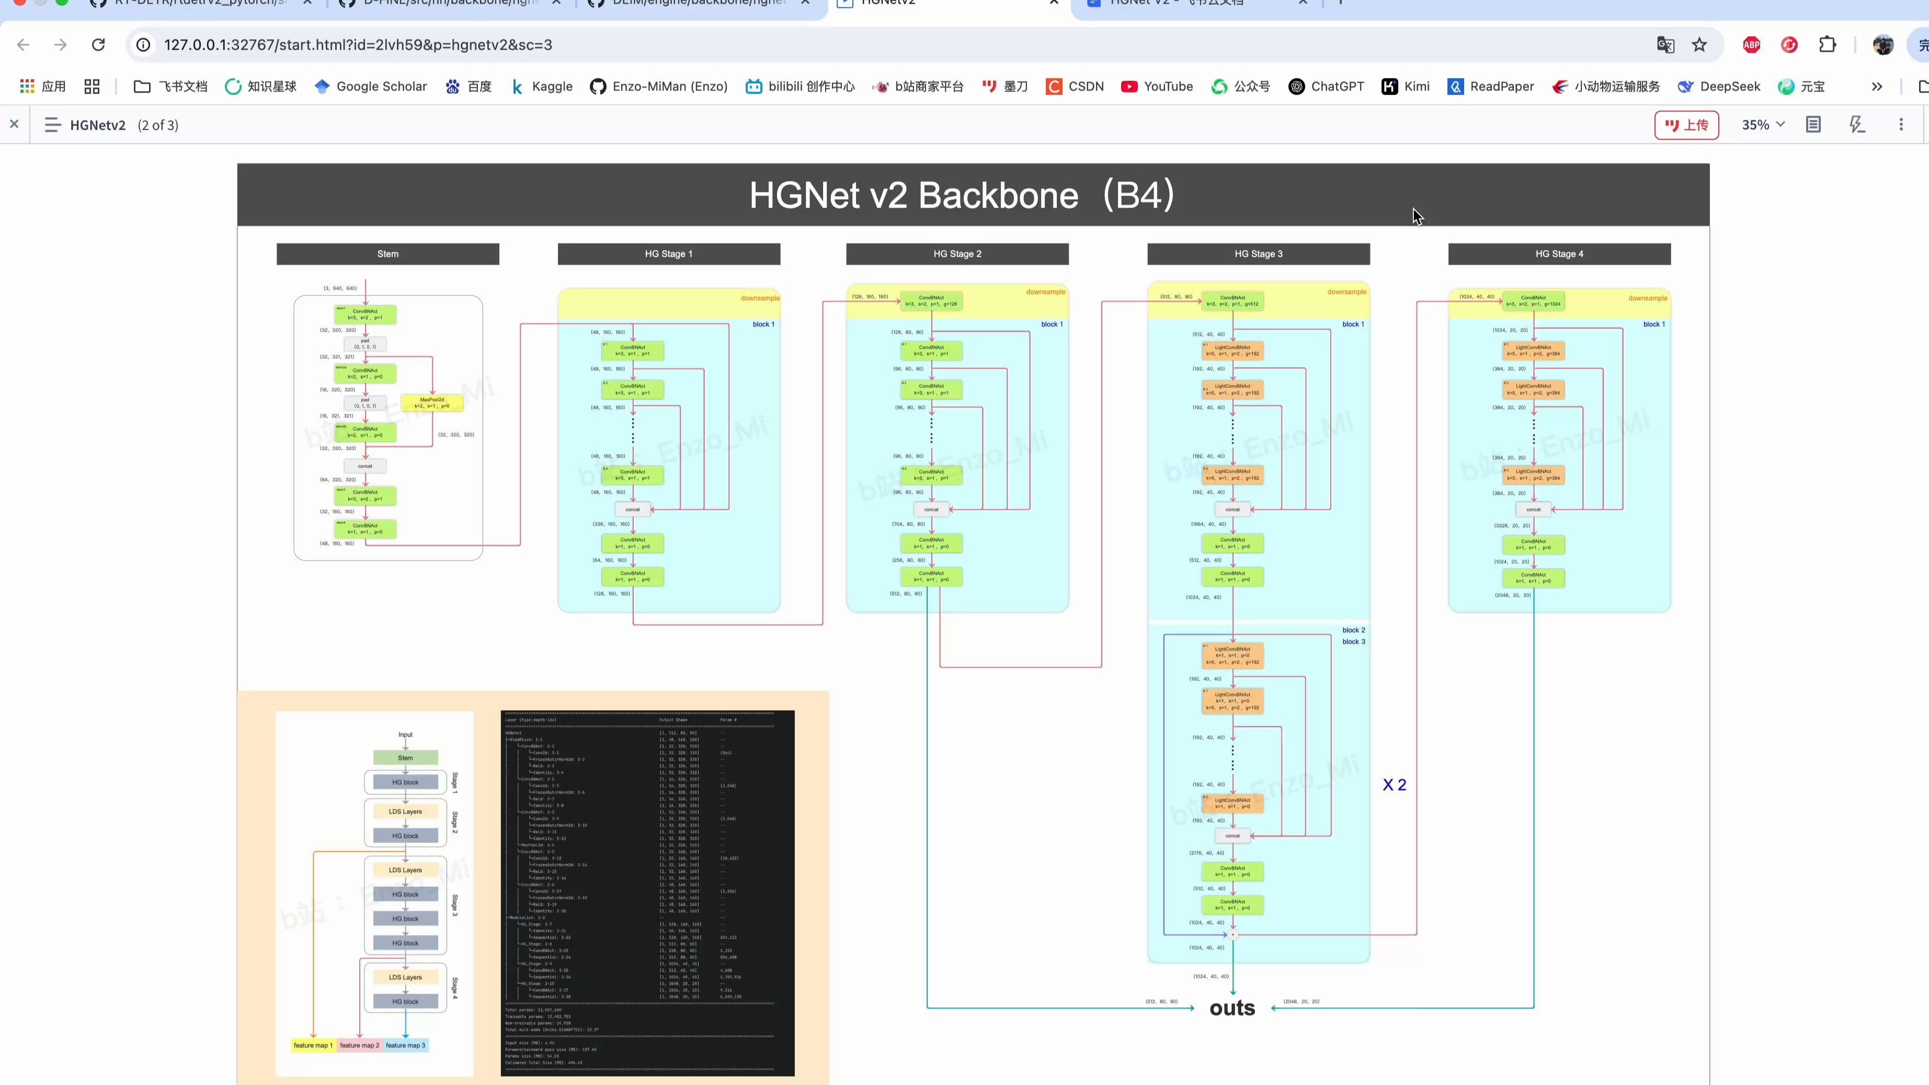Open the browser extensions puzzle icon

[1827, 45]
